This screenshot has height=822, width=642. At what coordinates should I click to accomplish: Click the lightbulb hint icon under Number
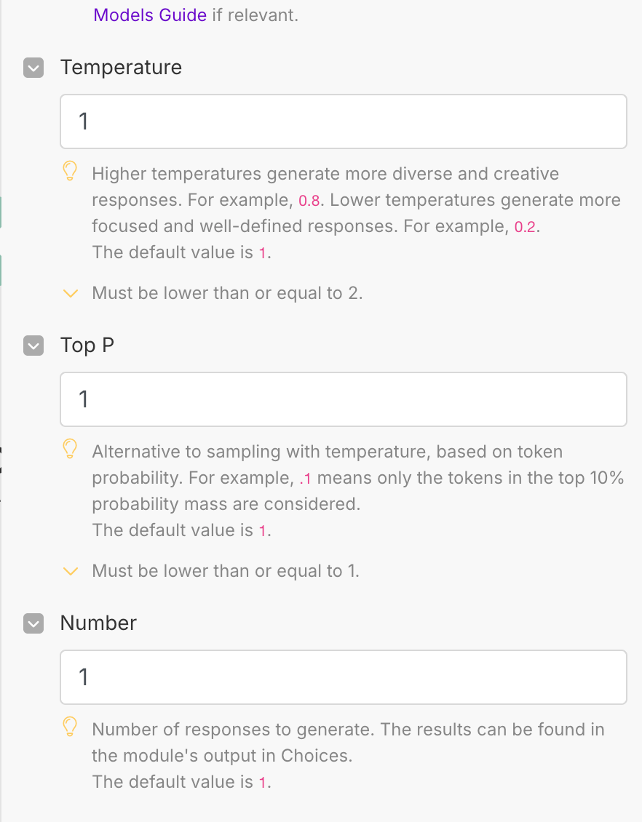70,727
